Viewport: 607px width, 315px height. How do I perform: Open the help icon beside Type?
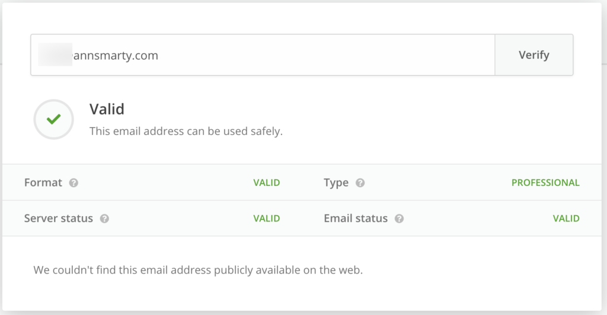tap(360, 183)
